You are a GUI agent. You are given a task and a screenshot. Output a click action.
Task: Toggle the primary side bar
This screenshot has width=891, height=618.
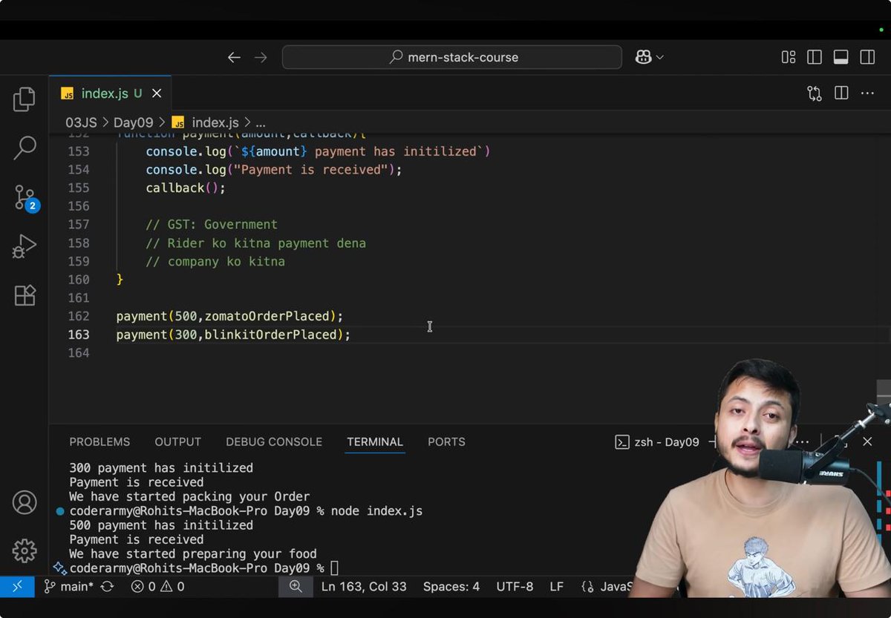[815, 57]
